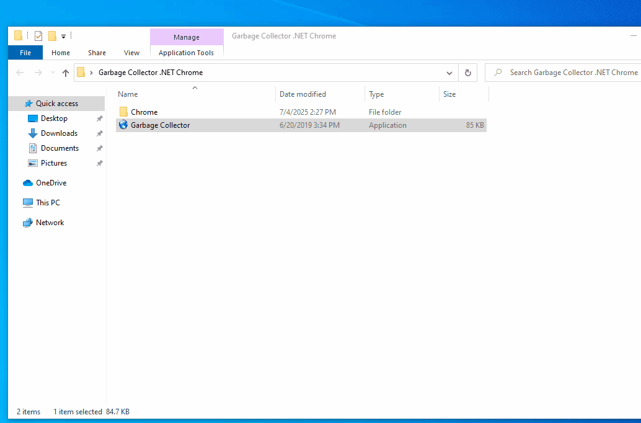Click the date 7/4/2025 2:27 PM

pyautogui.click(x=308, y=112)
